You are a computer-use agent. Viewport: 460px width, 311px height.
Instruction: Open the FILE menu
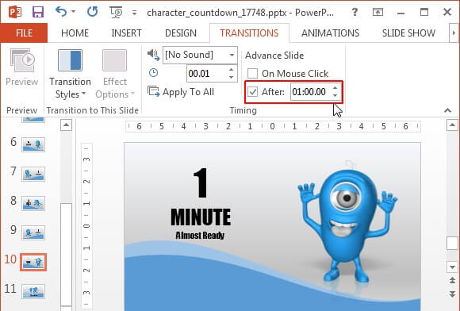coord(24,33)
